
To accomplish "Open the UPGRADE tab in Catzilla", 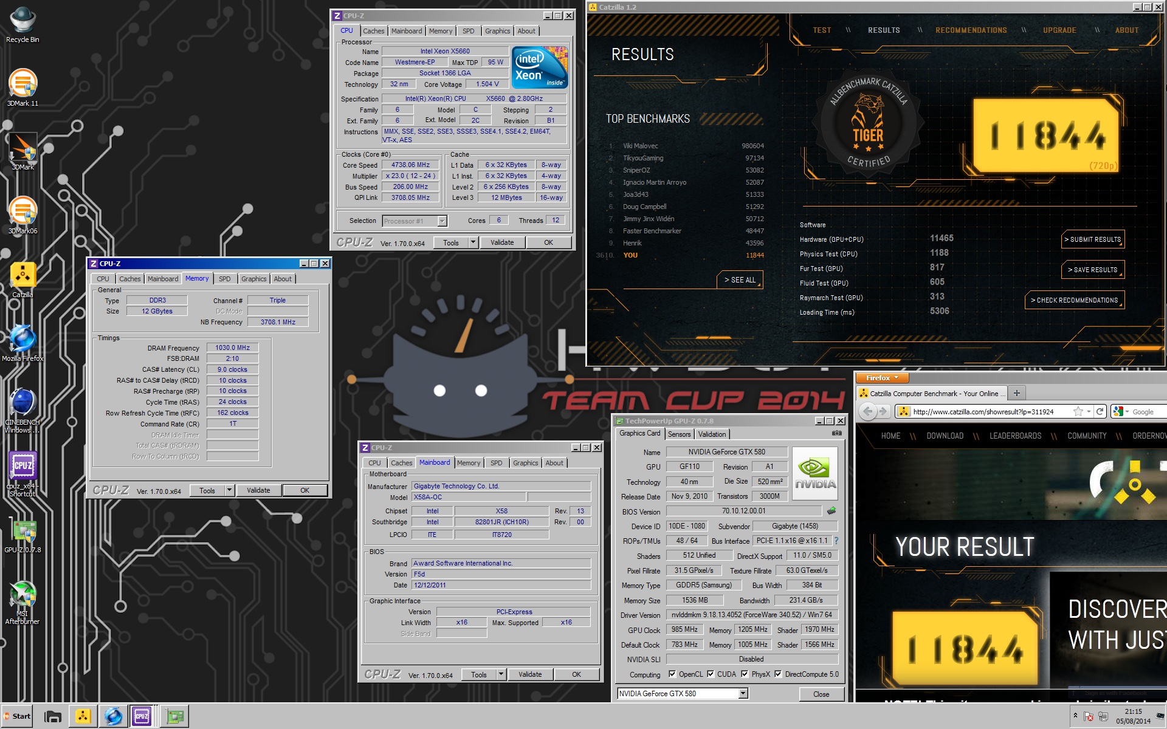I will pyautogui.click(x=1059, y=30).
